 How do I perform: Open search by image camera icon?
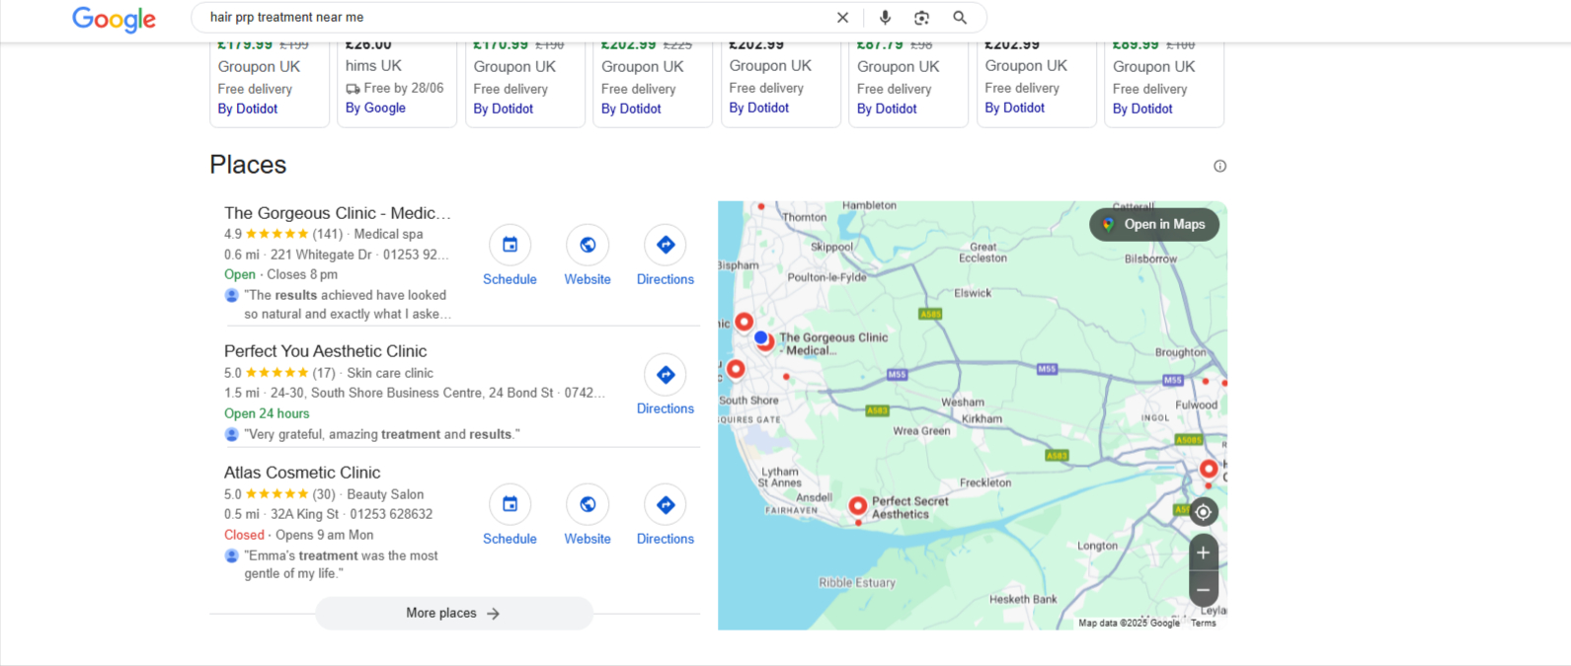coord(921,18)
